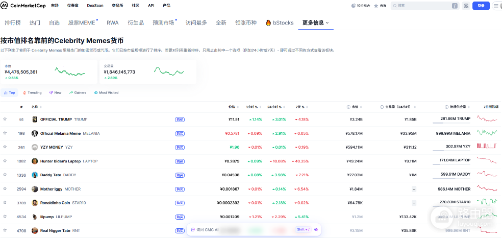Click the QR code app download icon
The width and height of the screenshot is (502, 238).
pyautogui.click(x=466, y=6)
